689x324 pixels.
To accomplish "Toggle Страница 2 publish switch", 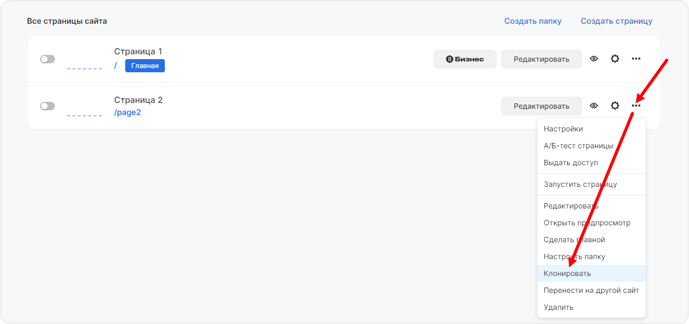I will [x=48, y=106].
